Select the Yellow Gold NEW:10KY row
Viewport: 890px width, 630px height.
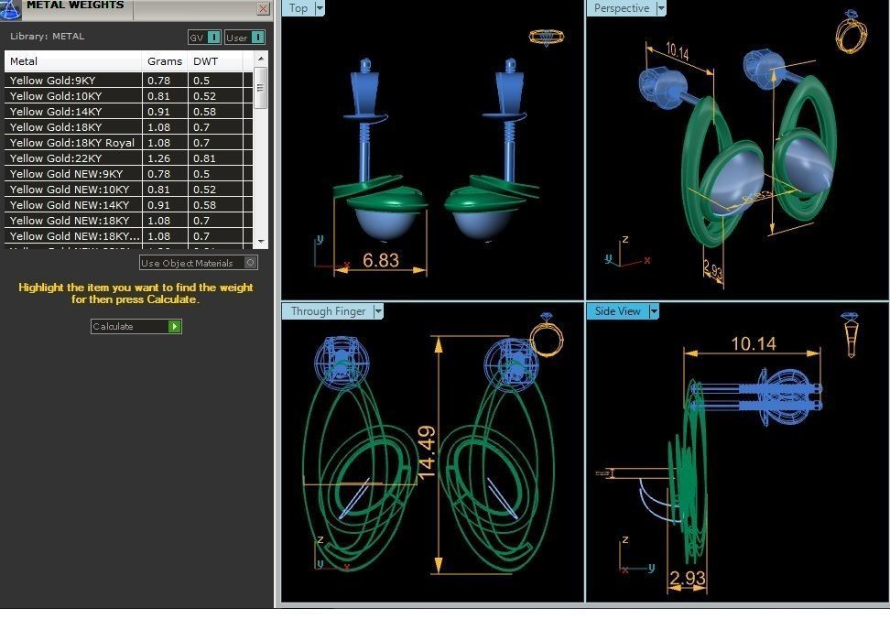click(129, 190)
